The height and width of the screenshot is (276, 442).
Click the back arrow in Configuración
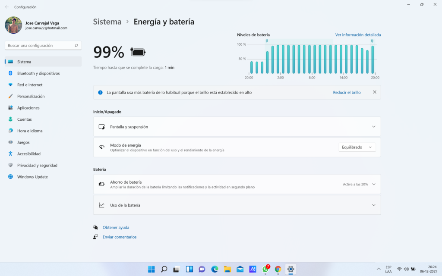tap(6, 7)
